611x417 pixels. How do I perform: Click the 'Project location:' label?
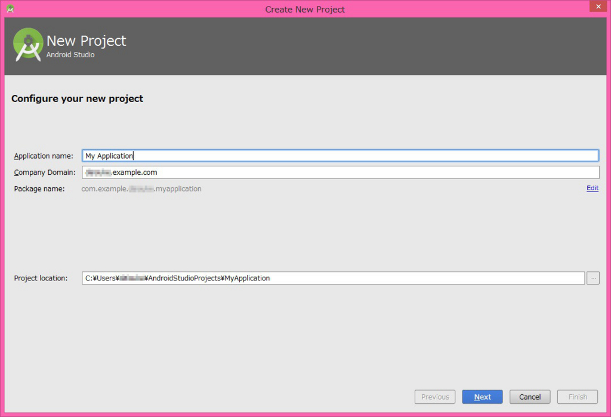point(41,278)
